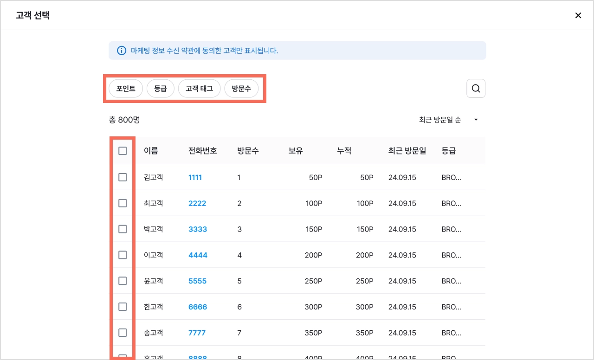Click the 고객 선택 dialog title
The width and height of the screenshot is (594, 360).
point(32,15)
